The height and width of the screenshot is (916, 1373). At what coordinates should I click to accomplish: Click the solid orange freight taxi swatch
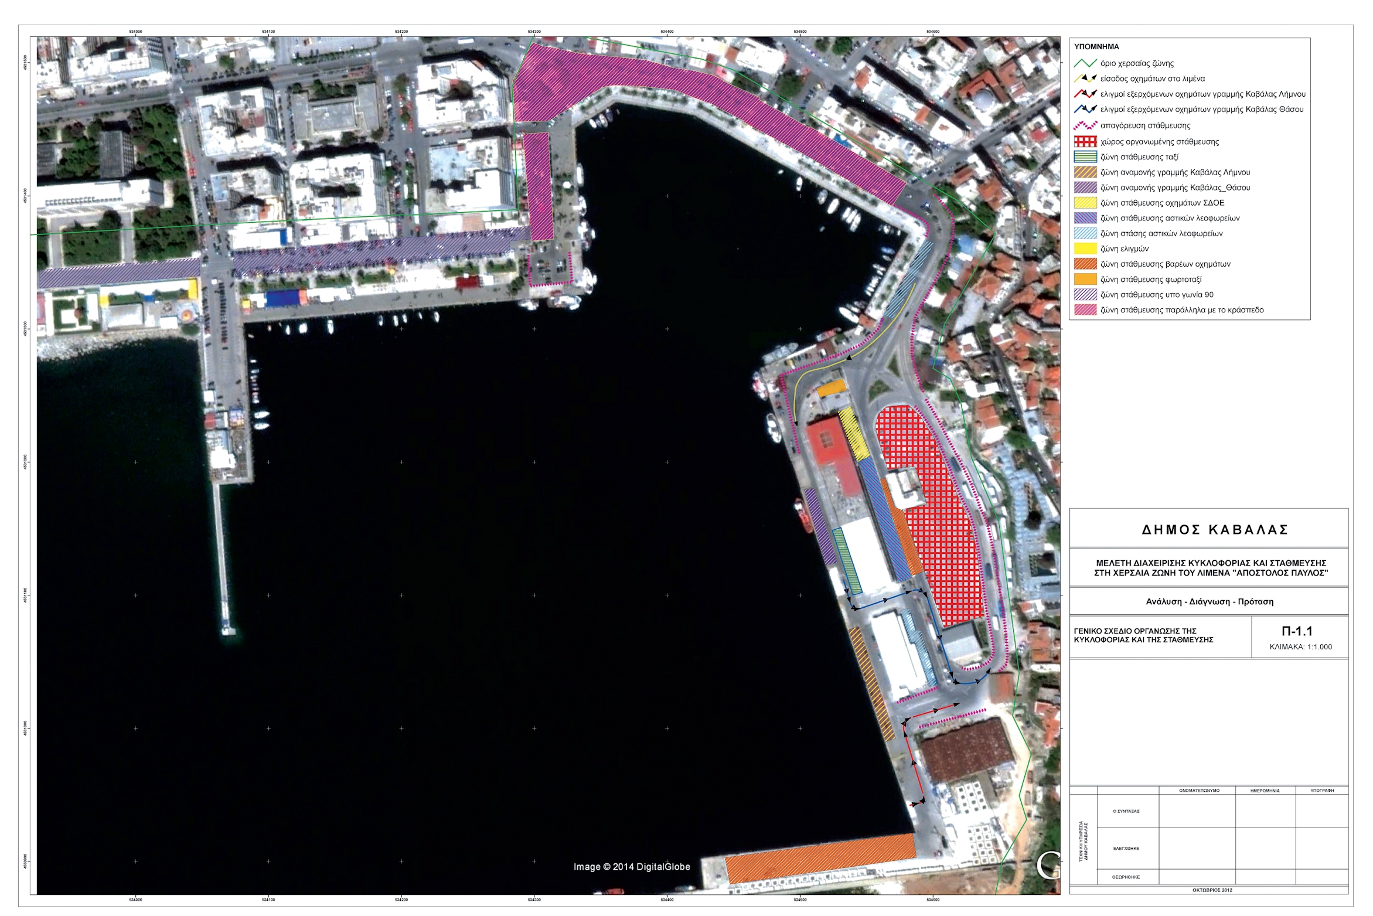1085,280
